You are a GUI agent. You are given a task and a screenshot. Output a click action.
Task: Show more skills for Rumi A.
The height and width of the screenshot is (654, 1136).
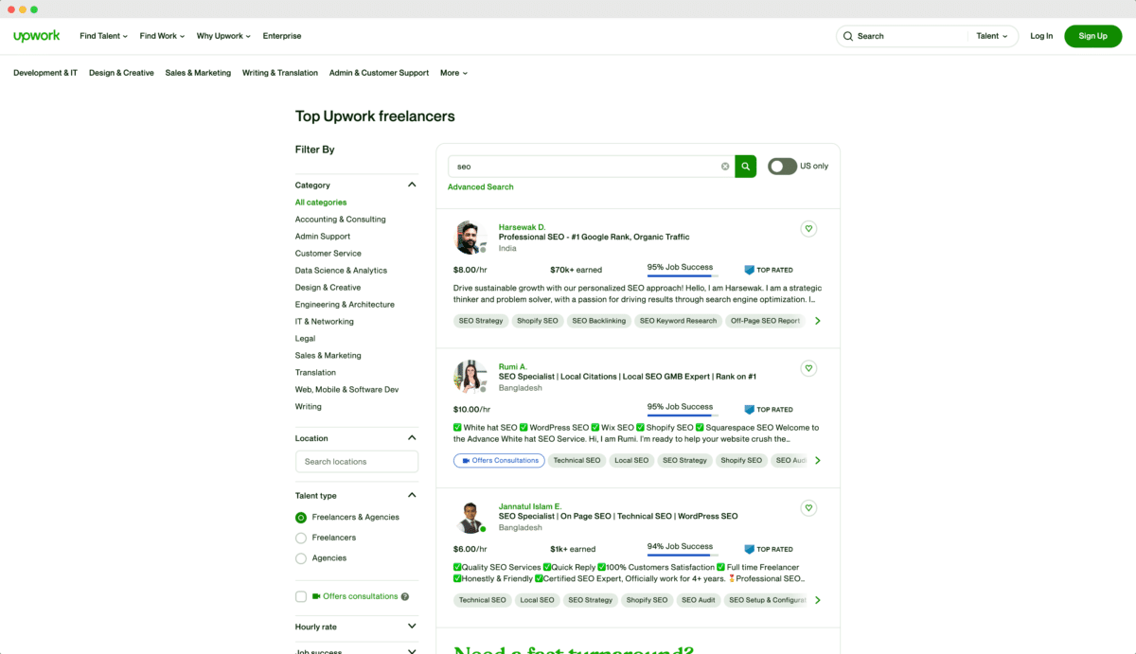pos(818,461)
